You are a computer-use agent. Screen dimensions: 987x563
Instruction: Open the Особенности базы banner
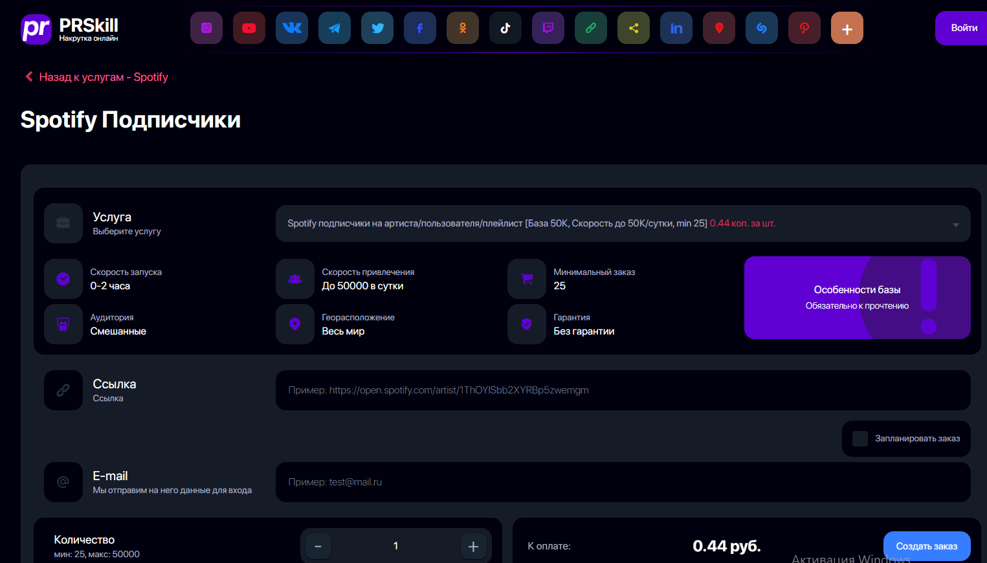click(x=858, y=298)
